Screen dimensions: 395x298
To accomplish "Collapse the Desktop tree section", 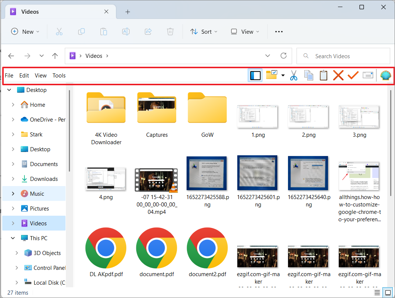I will click(9, 90).
